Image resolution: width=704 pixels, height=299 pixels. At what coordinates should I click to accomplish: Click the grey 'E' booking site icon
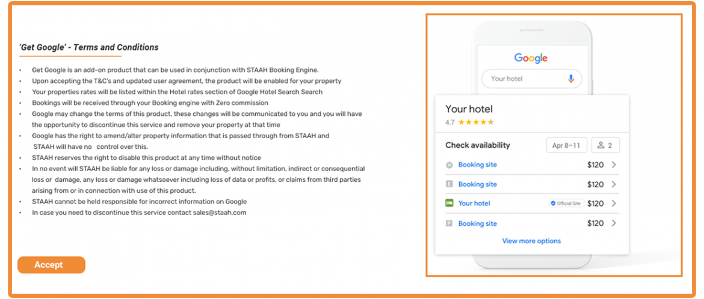pyautogui.click(x=449, y=184)
